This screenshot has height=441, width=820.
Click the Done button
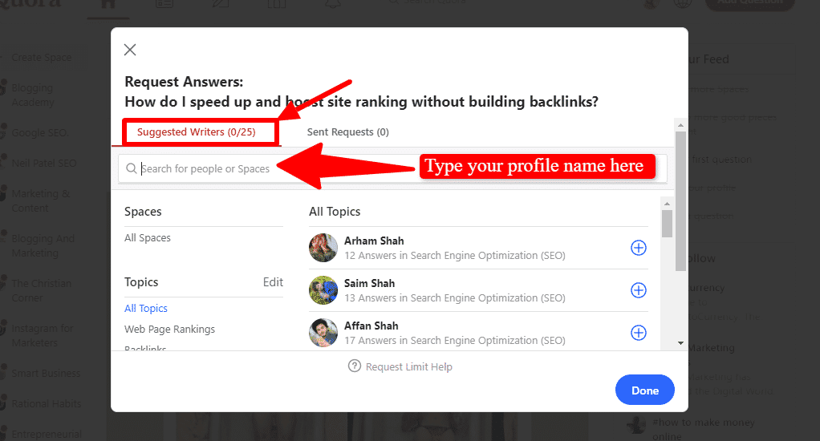645,390
